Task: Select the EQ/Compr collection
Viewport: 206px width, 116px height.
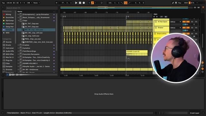Action: 8,21
